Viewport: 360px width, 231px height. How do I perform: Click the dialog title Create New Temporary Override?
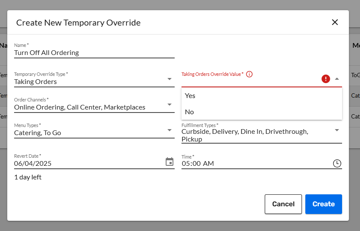click(78, 23)
